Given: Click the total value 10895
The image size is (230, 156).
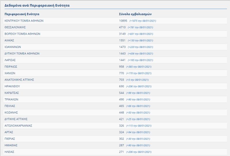Looking at the screenshot, I should (123, 21).
